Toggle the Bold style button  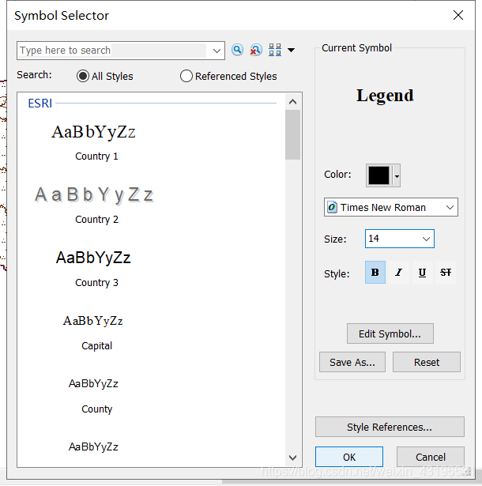point(375,272)
